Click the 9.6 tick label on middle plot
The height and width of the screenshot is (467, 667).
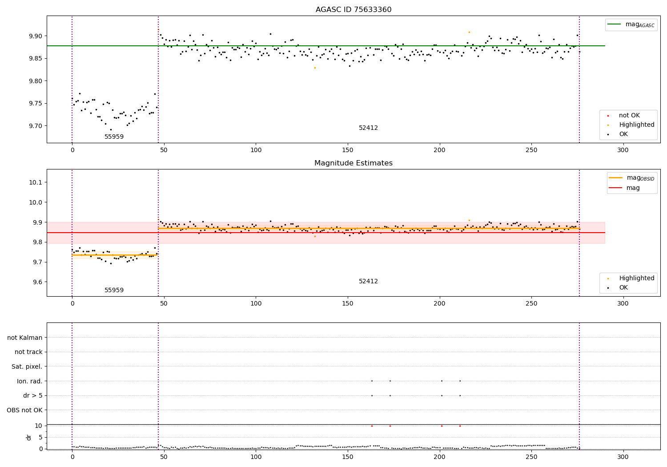(38, 282)
